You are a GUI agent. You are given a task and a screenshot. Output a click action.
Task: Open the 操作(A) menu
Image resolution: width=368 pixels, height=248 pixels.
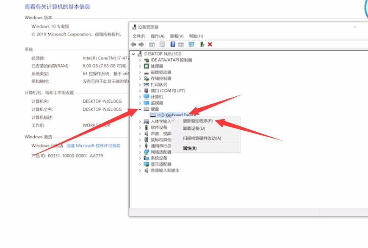[157, 36]
